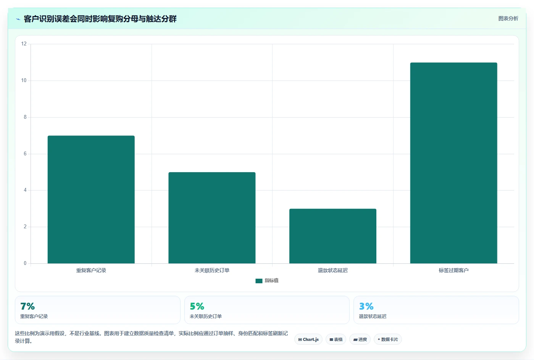Viewport: 534px width, 360px height.
Task: Open the 3% 退款状态延迟 stat card
Action: click(436, 310)
